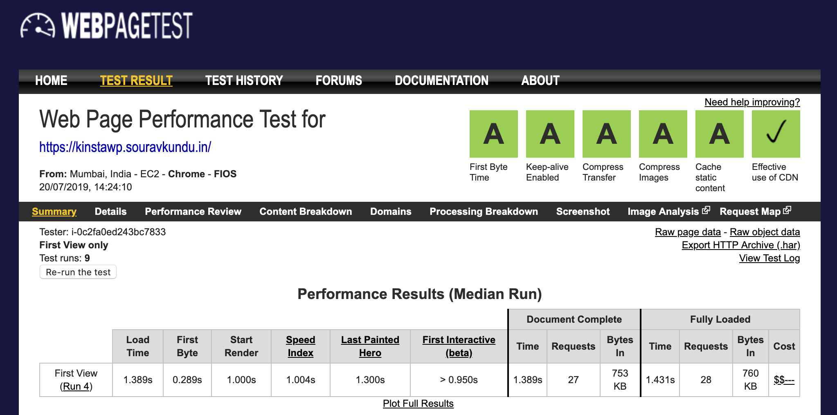
Task: Click the Effective use of CDN checkmark
Action: (776, 134)
